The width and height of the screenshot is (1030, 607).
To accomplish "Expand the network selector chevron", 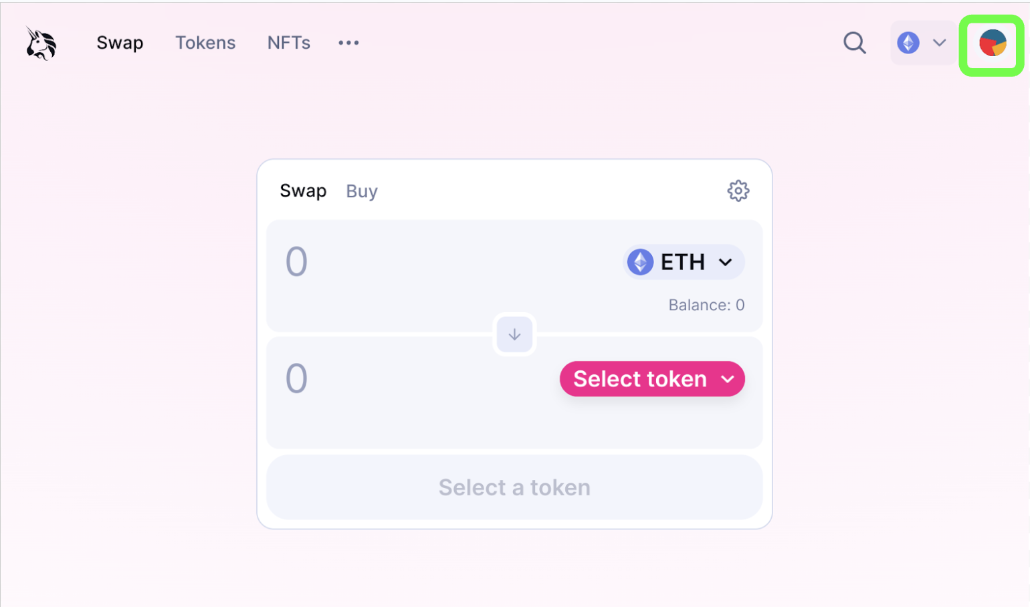I will click(x=939, y=43).
